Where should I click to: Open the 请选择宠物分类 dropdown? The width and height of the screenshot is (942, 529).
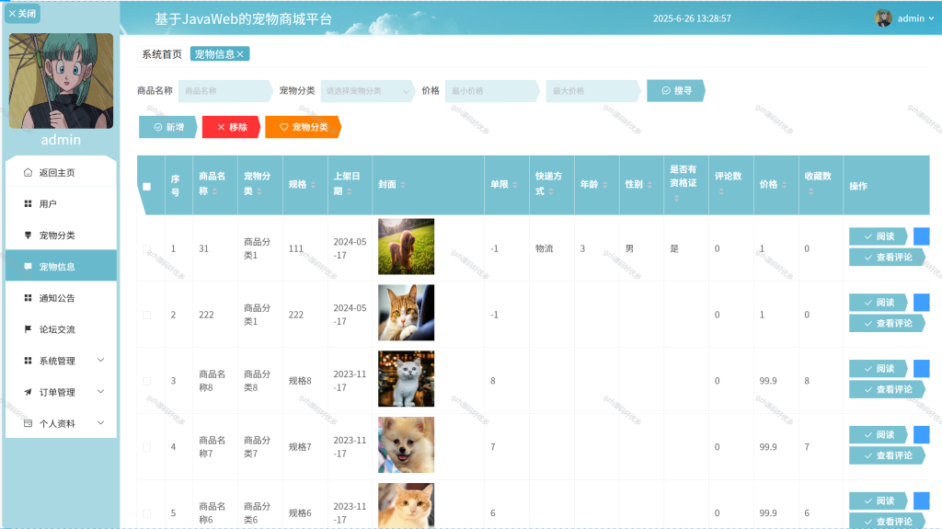368,91
